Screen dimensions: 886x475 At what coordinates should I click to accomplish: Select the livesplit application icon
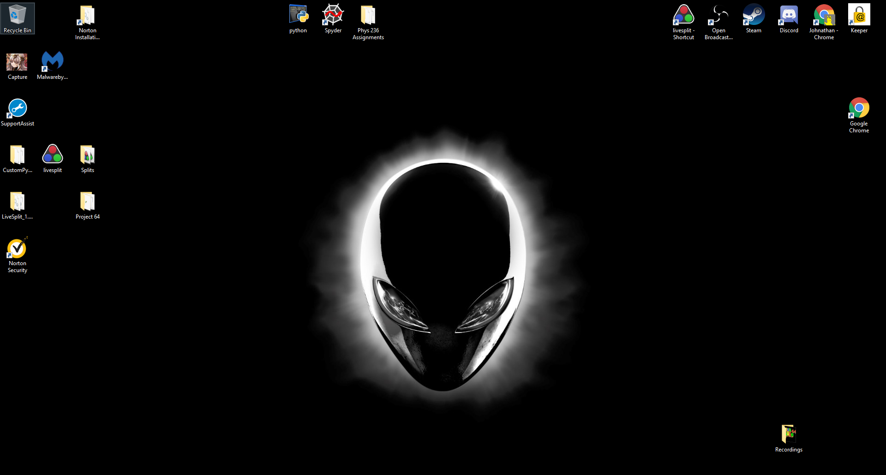(53, 159)
